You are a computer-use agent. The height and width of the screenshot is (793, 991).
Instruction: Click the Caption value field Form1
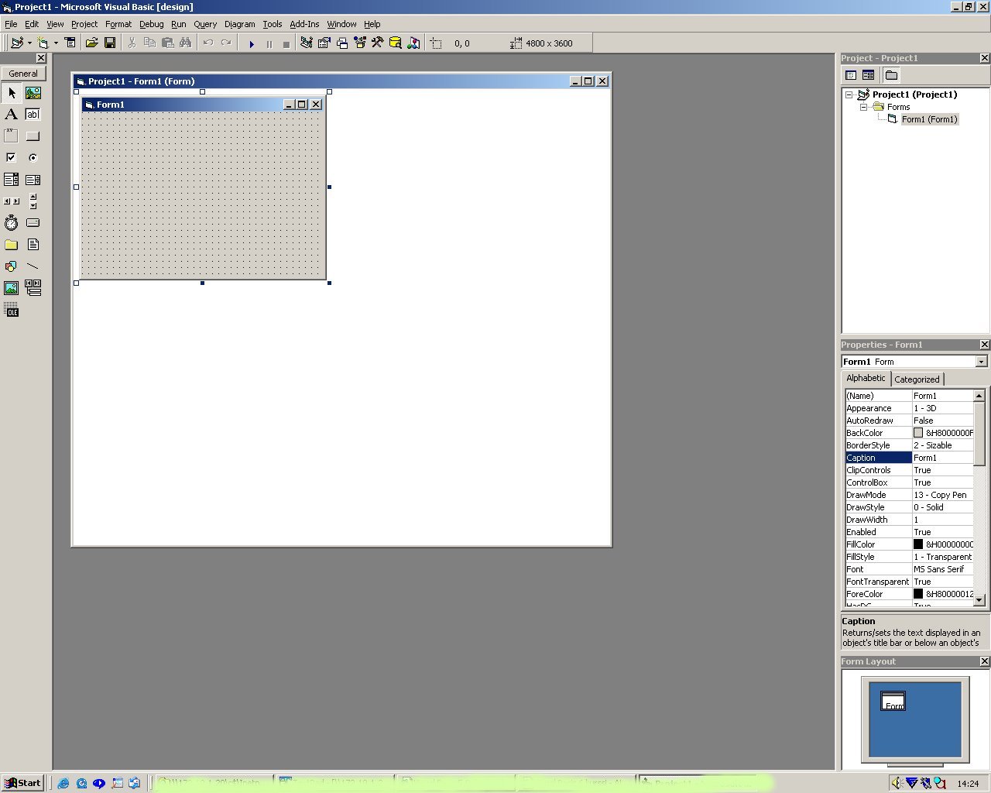coord(942,458)
